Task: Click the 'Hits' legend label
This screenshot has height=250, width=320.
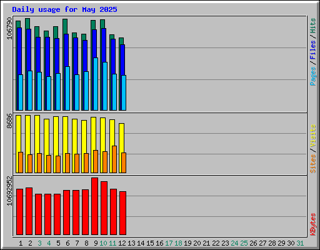Action: point(313,26)
